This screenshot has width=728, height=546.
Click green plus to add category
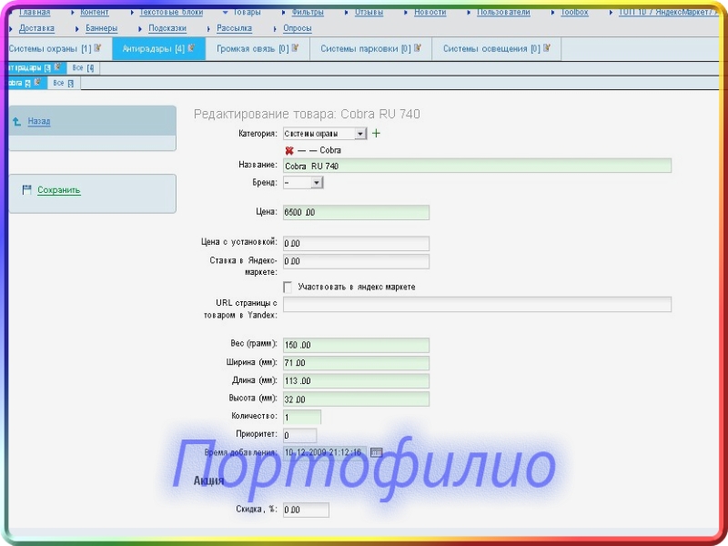[376, 133]
